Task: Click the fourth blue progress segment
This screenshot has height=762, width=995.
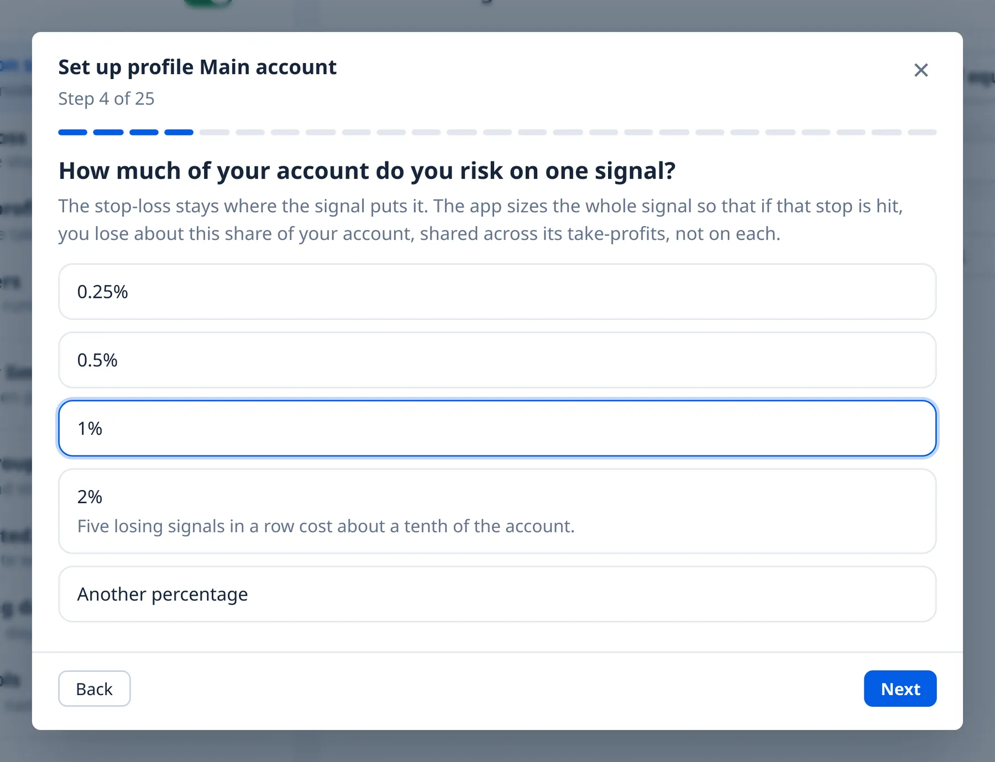Action: tap(179, 133)
